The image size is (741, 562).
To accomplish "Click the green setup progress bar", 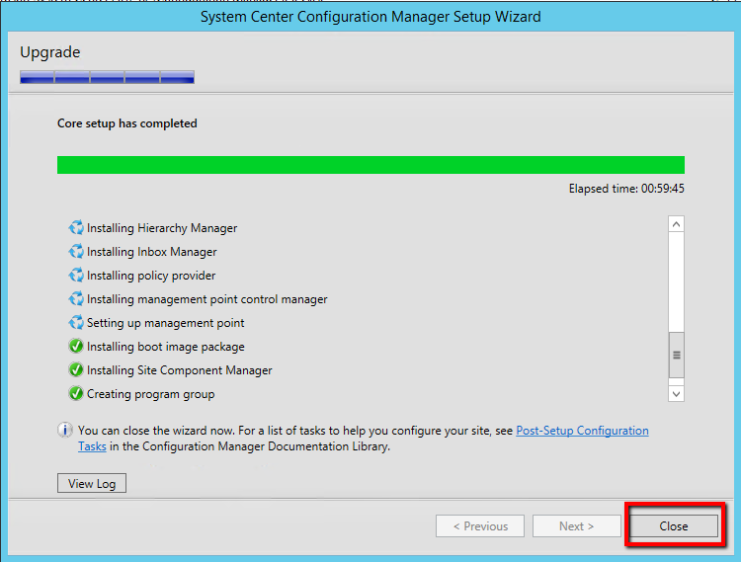I will point(370,165).
